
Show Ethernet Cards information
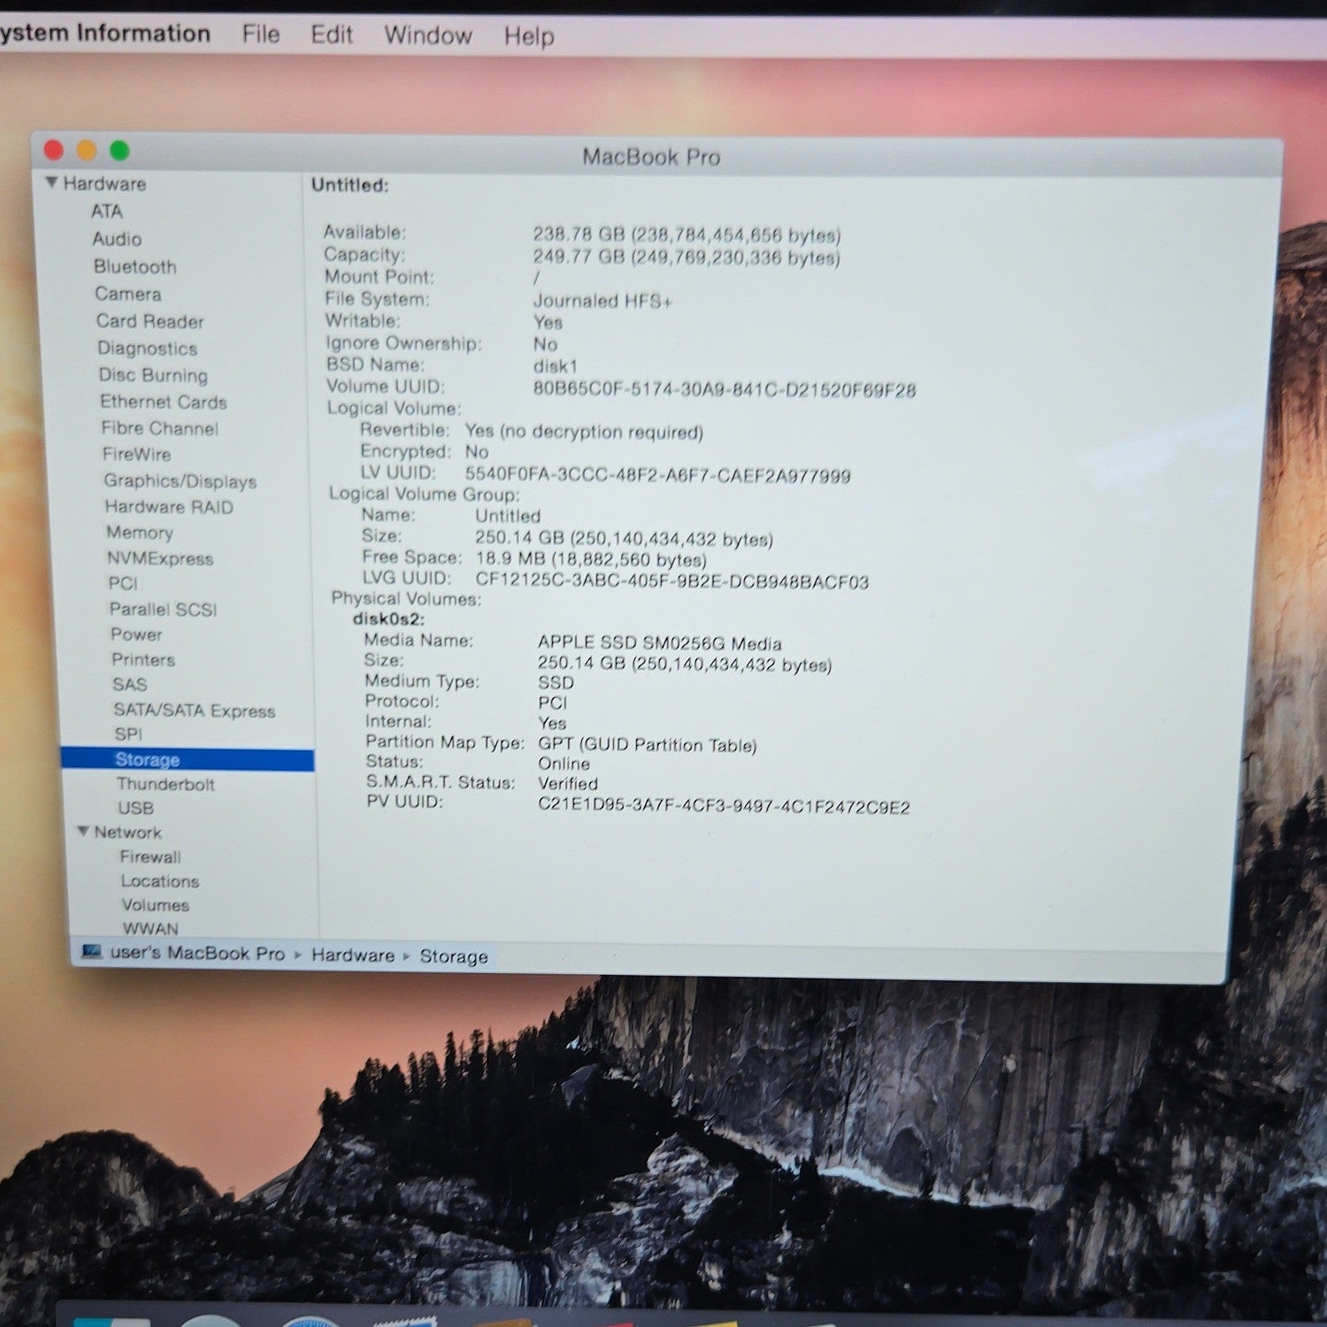pyautogui.click(x=164, y=402)
